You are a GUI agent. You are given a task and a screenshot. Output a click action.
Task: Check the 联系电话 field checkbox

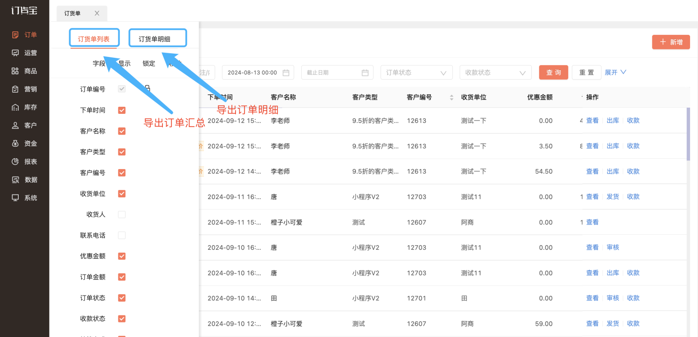click(122, 235)
